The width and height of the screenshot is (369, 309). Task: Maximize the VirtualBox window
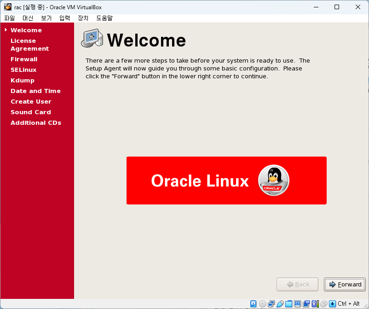tap(337, 7)
